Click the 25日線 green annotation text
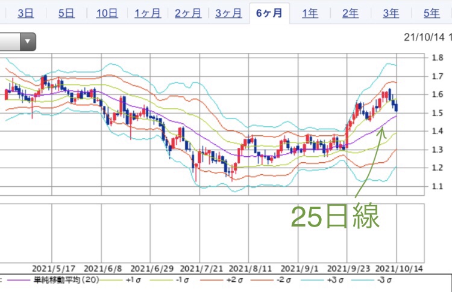The image size is (452, 292). pyautogui.click(x=335, y=216)
